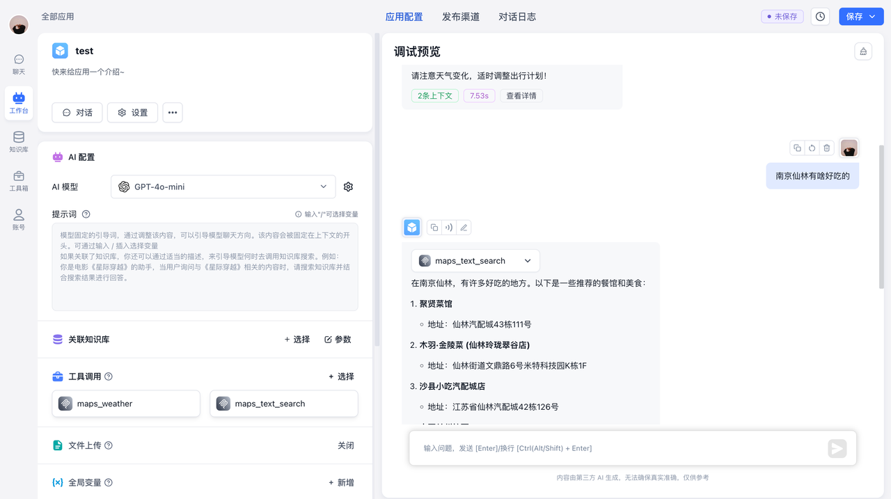Switch to 对话日志 tab

[x=517, y=17]
